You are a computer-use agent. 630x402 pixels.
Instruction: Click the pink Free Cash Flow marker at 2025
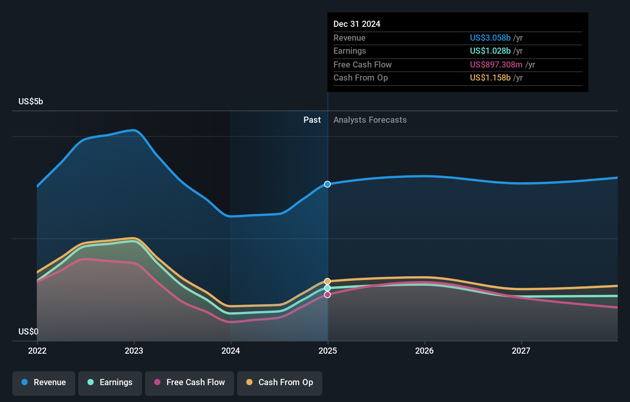(327, 295)
